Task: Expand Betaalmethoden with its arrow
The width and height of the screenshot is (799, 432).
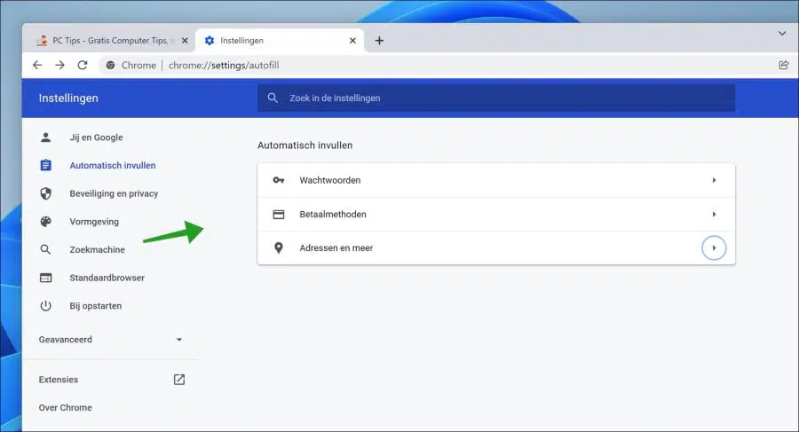Action: 714,214
